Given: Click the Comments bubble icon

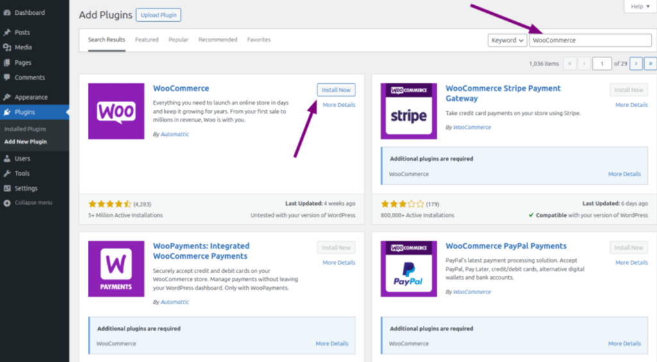Looking at the screenshot, I should point(7,78).
